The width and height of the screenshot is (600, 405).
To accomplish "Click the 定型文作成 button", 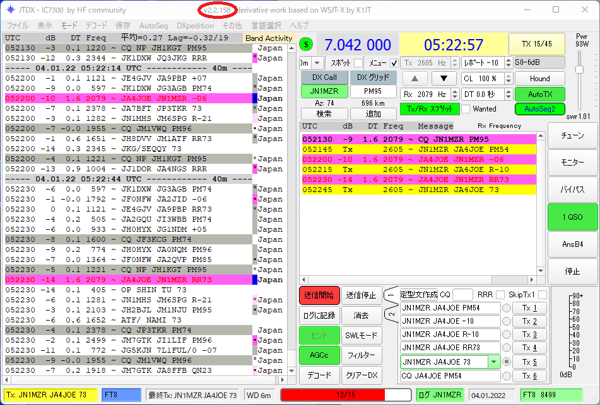I will tap(419, 295).
